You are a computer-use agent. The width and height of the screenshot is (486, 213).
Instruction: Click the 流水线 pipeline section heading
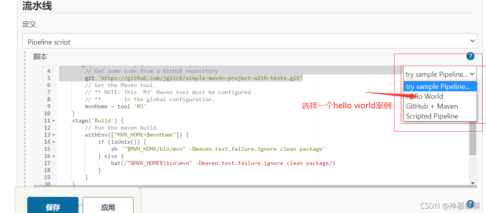(37, 6)
